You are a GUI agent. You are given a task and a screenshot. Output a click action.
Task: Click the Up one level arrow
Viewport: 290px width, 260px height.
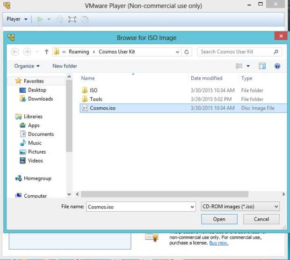[x=46, y=52]
